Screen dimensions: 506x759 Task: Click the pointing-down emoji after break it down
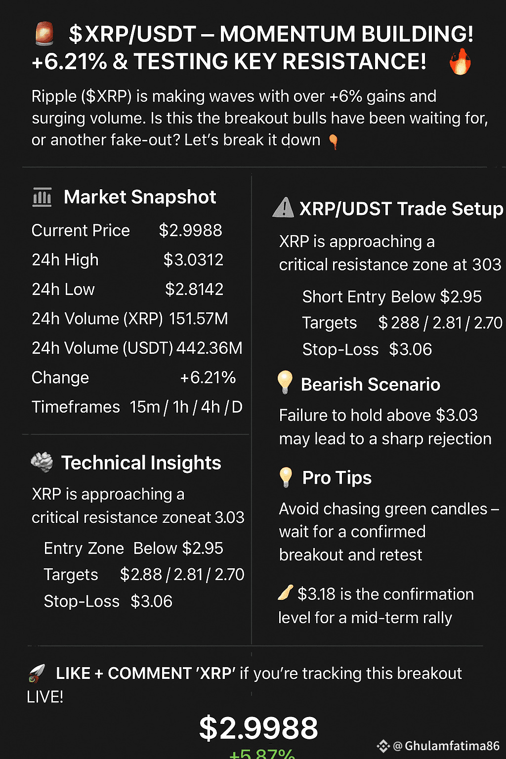pyautogui.click(x=334, y=142)
